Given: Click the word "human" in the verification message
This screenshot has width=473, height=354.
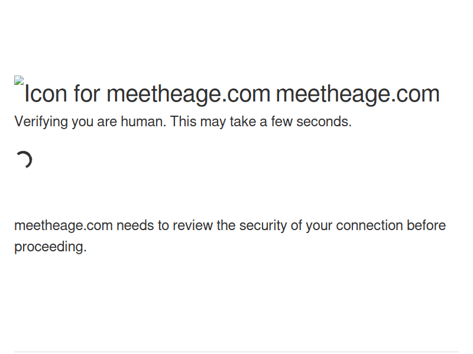Looking at the screenshot, I should [x=143, y=122].
